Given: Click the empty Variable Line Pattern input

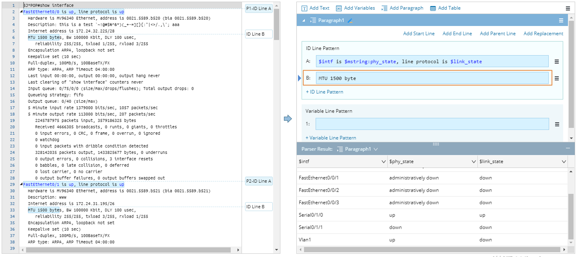Looking at the screenshot, I should pyautogui.click(x=432, y=124).
